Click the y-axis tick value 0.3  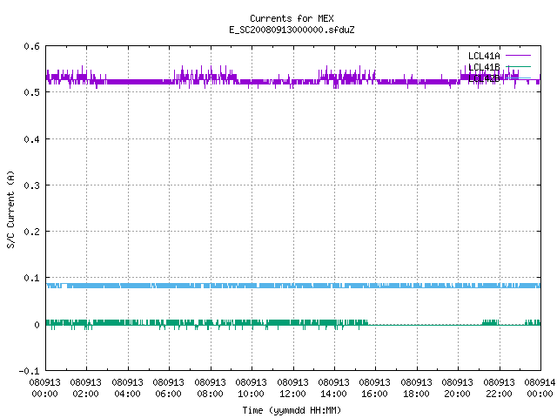pyautogui.click(x=31, y=185)
